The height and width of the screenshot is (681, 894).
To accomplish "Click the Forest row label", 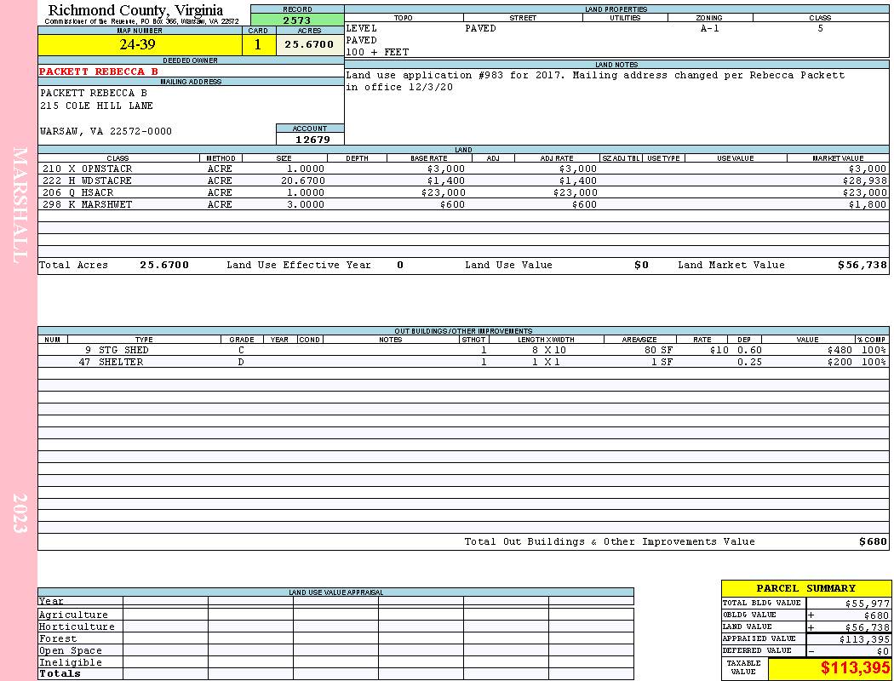I will tap(58, 638).
